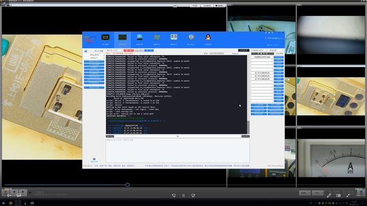Select the ammeter gauge camera thumbnail
This screenshot has width=367, height=206.
331,158
